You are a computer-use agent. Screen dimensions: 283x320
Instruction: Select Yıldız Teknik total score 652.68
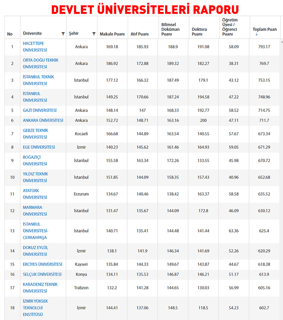click(264, 177)
